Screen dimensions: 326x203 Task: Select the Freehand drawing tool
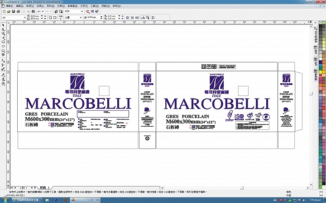pyautogui.click(x=3, y=38)
